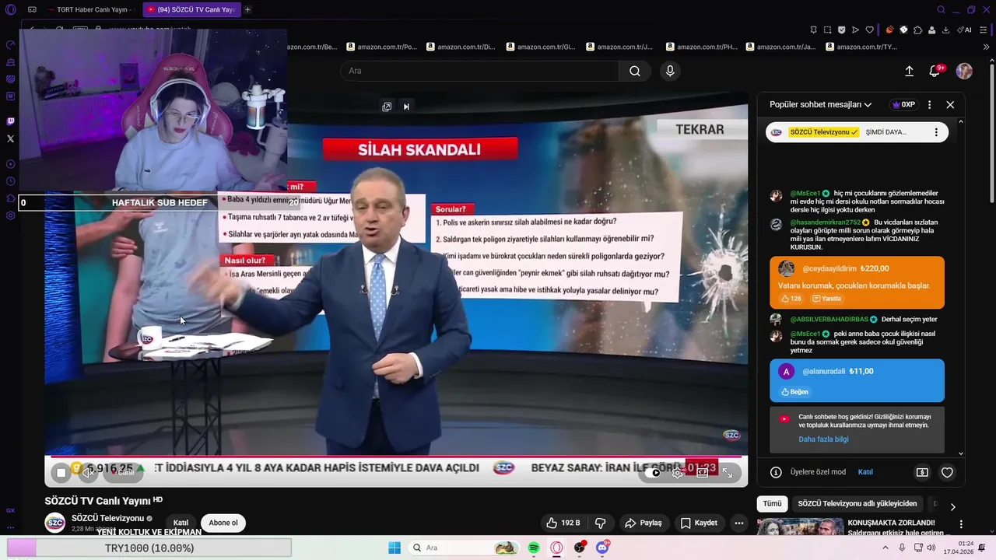Toggle mute on video volume icon
The image size is (996, 560).
coord(86,472)
